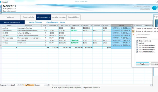
Task: Uncheck the 14/11/2016 11:54:05 a.m. checkbox
Action: [137, 45]
